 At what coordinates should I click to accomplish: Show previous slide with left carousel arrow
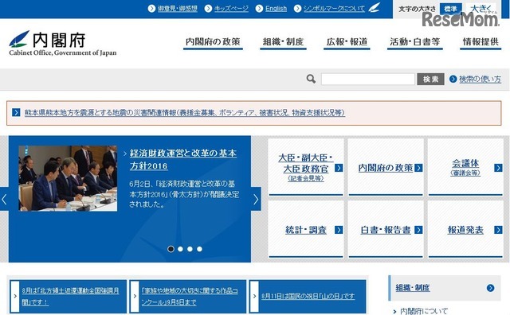pos(4,199)
